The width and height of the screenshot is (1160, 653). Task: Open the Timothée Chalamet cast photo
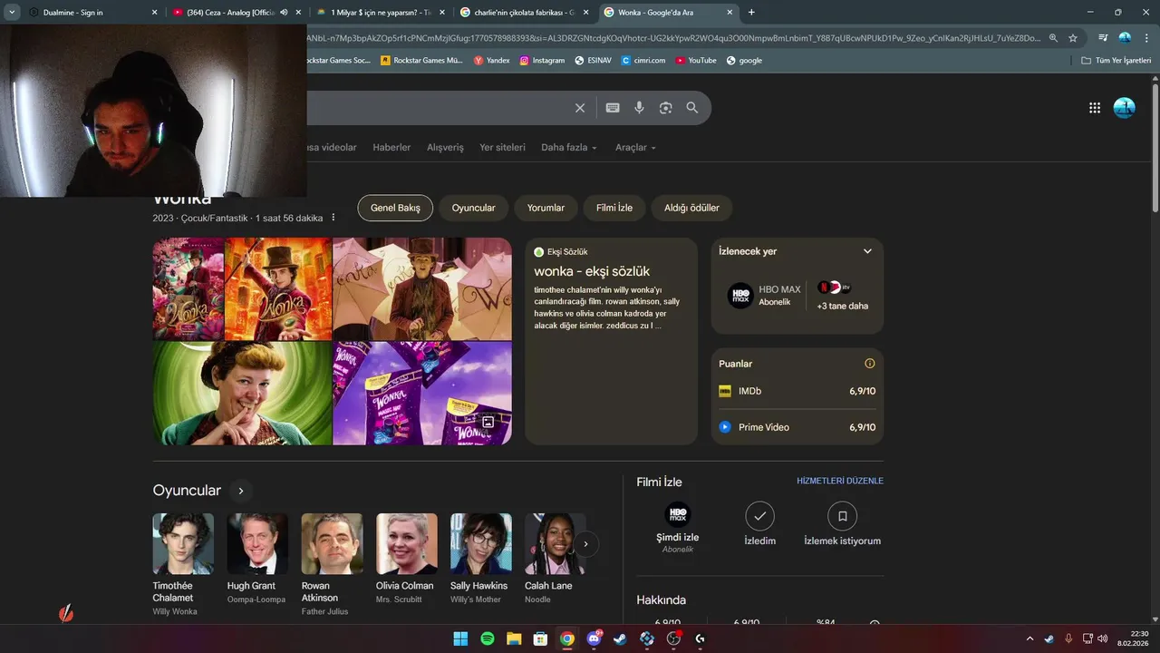click(x=183, y=544)
